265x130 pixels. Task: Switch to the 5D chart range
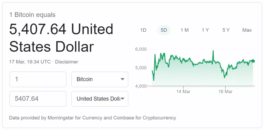coord(164,30)
